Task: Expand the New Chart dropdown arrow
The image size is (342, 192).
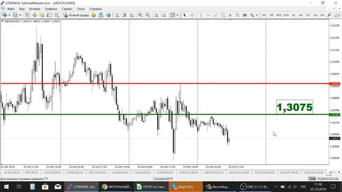Action: pyautogui.click(x=9, y=15)
